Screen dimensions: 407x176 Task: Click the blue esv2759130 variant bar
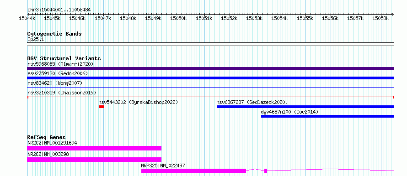[210, 78]
